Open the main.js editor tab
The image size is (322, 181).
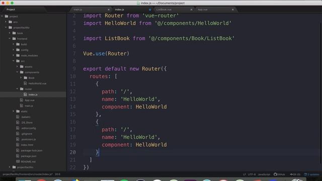point(91,10)
